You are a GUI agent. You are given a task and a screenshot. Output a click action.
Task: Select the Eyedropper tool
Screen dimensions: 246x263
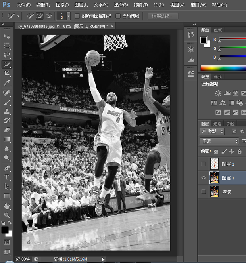[x=7, y=83]
